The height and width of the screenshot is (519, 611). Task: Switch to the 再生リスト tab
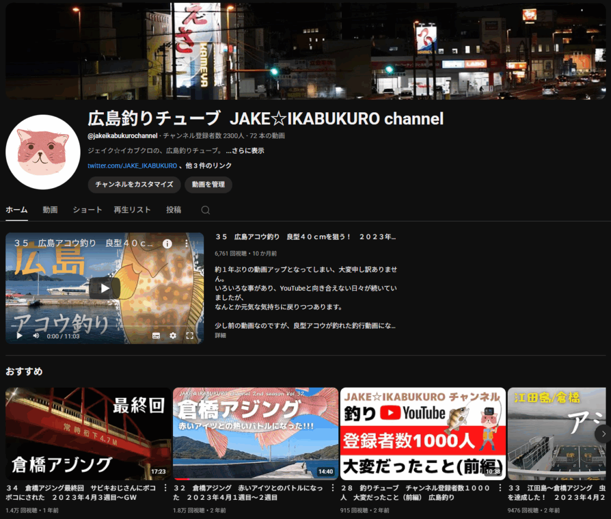(x=132, y=210)
